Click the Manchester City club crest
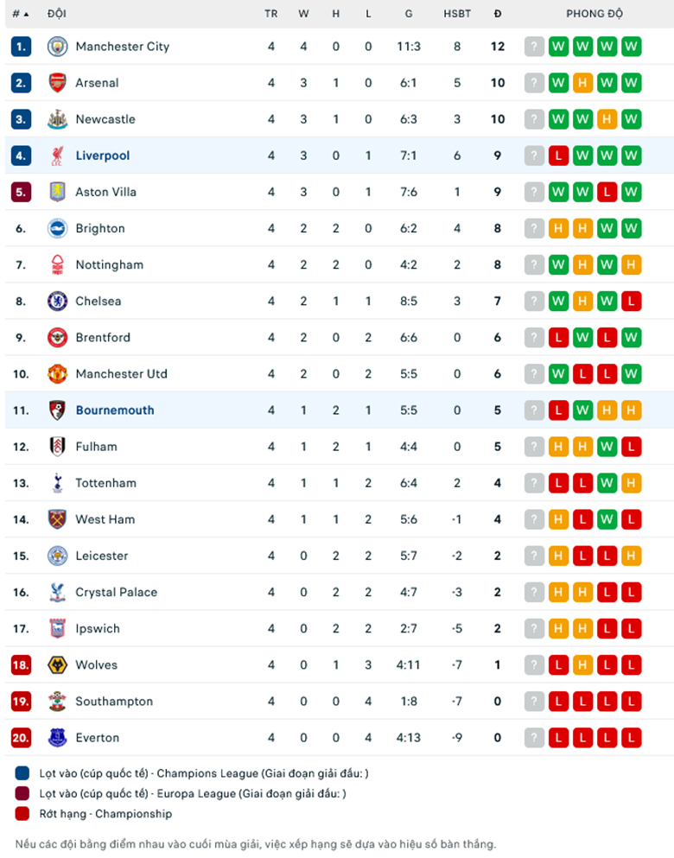674x858 pixels. click(57, 47)
